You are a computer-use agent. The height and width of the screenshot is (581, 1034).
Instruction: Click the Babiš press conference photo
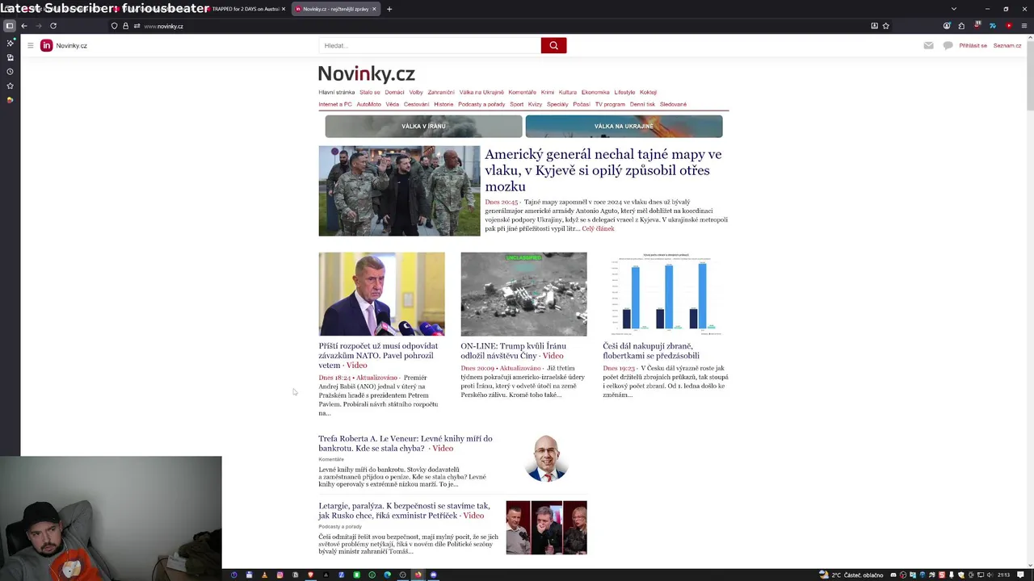[x=381, y=294]
